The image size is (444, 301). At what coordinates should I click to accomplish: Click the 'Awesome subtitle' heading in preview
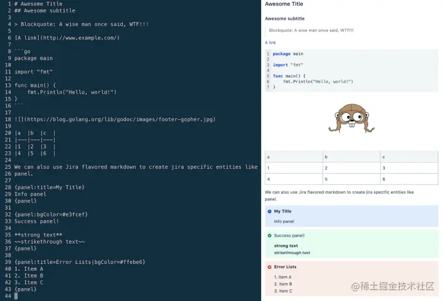click(x=284, y=19)
